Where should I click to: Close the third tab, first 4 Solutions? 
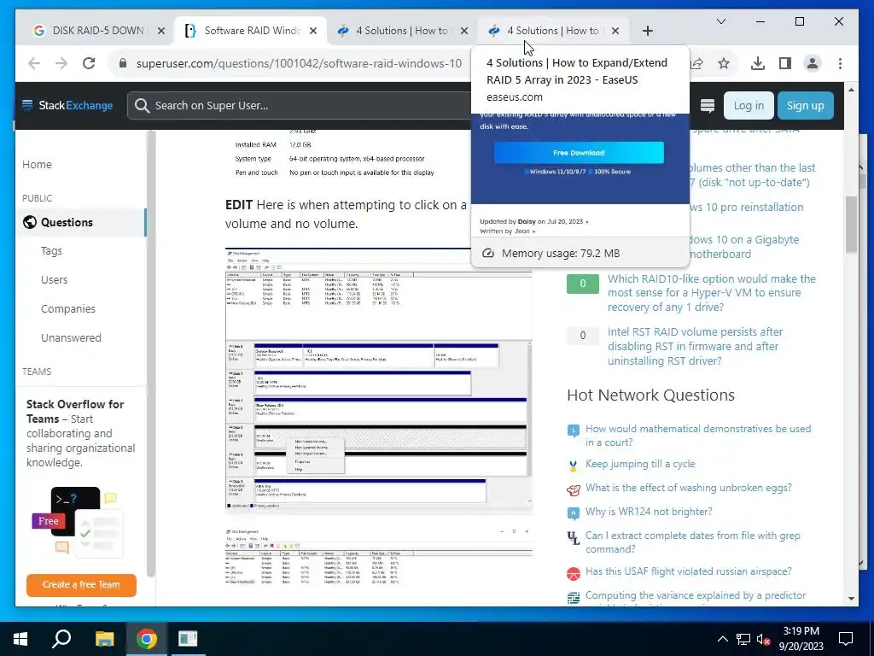click(463, 31)
